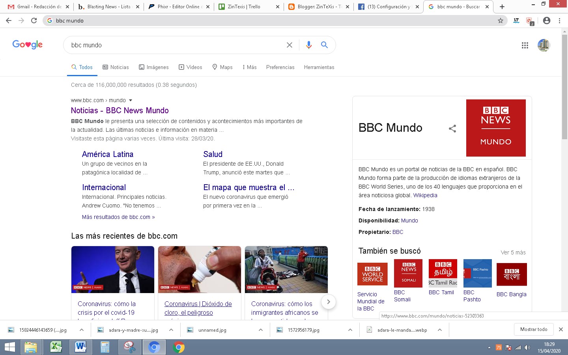This screenshot has height=355, width=568.
Task: Switch to the Maps results tab
Action: (x=222, y=67)
